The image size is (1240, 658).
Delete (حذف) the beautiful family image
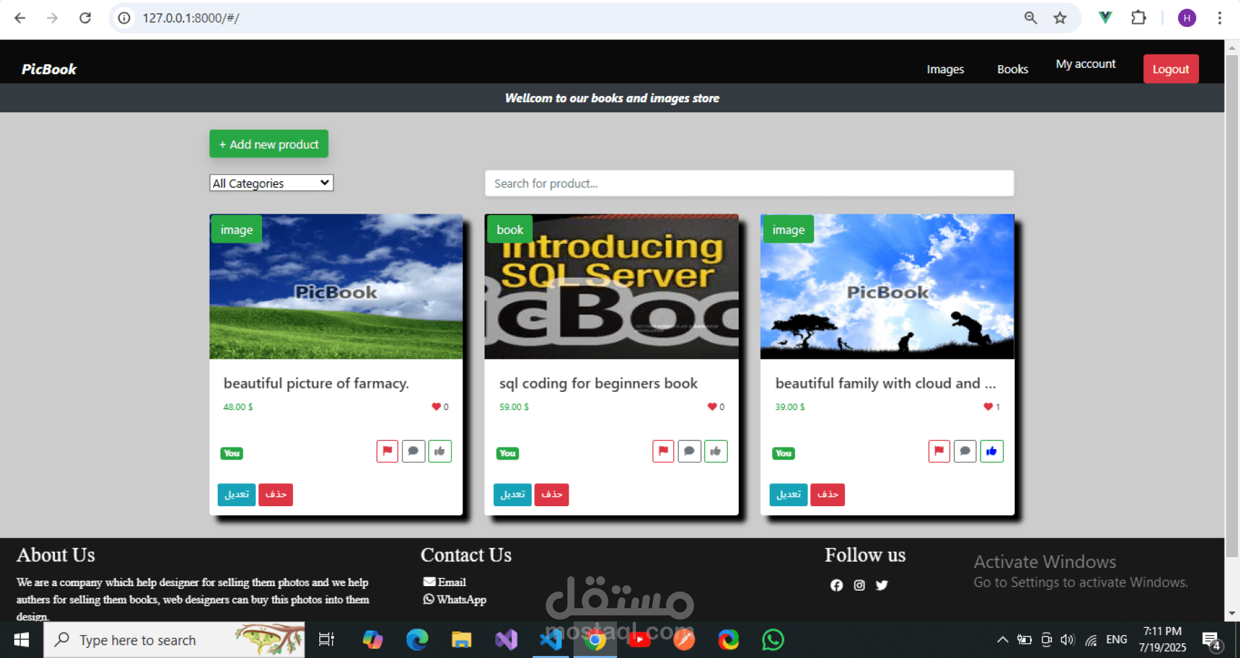(827, 495)
